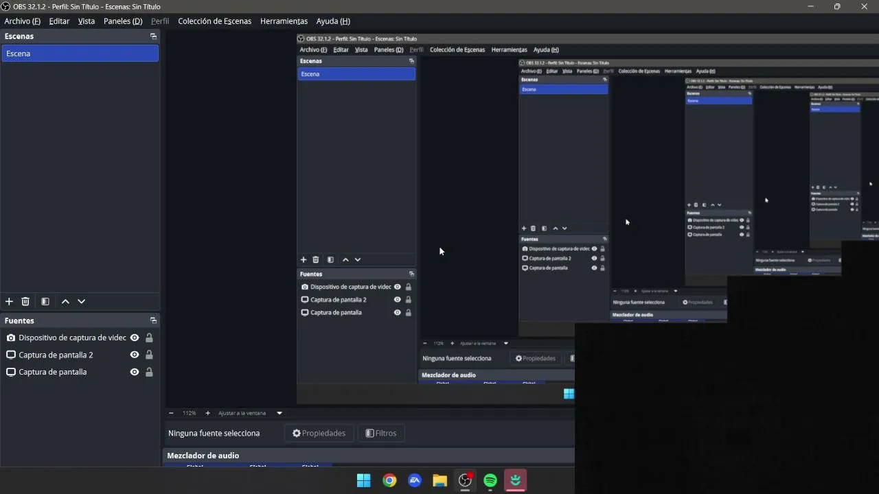The width and height of the screenshot is (879, 494).
Task: Zoom in the preview with the plus icon
Action: 207,413
